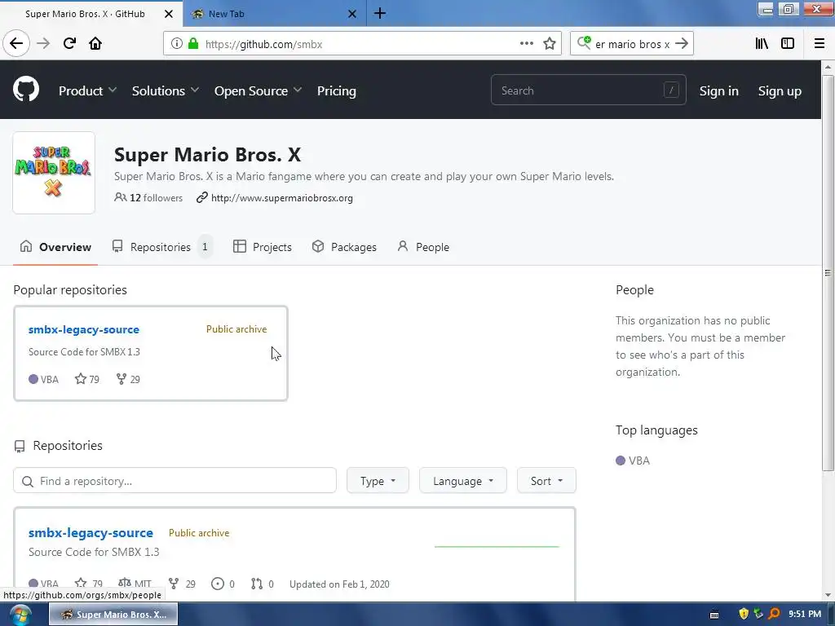835x626 pixels.
Task: Click the orange magnifier tray icon
Action: point(775,614)
